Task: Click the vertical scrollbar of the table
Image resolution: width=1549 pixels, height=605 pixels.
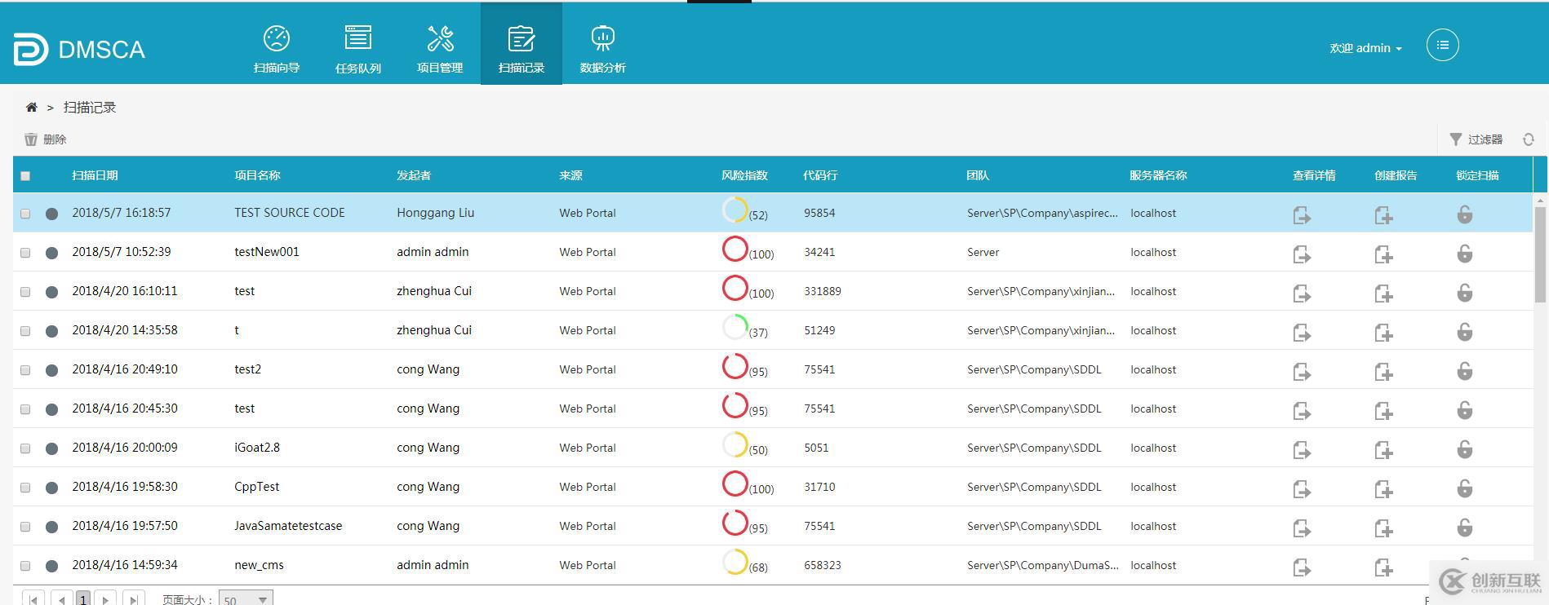Action: (1541, 253)
